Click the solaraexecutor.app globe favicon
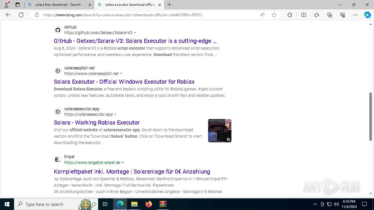The height and width of the screenshot is (210, 374). coord(58,112)
